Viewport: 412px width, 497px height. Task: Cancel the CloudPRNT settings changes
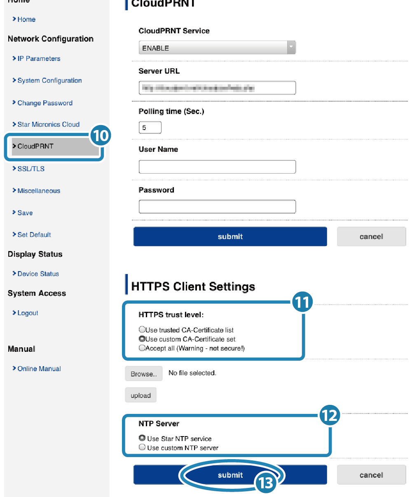pos(371,237)
